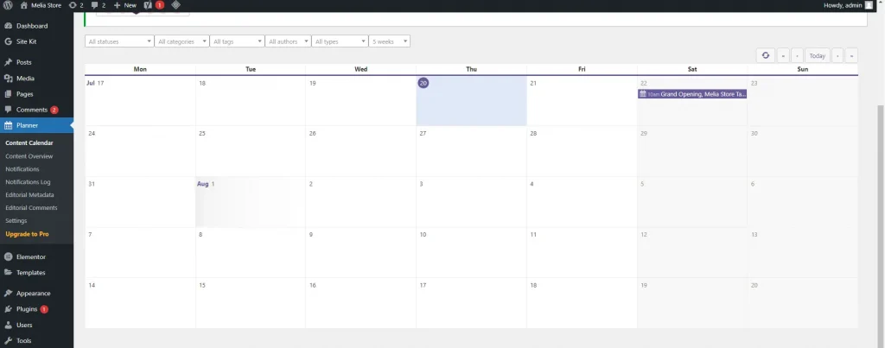885x348 pixels.
Task: Open the WordPress logo menu
Action: point(8,5)
